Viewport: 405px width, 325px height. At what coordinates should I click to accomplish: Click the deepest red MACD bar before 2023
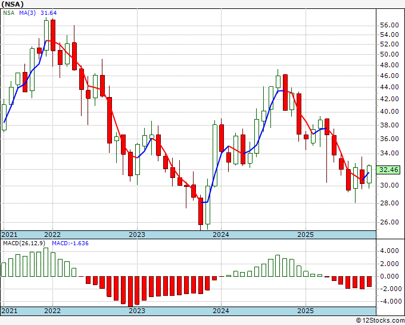click(x=130, y=292)
